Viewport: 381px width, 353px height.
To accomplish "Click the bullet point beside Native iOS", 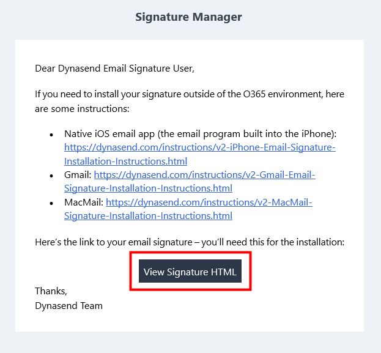I will click(51, 135).
